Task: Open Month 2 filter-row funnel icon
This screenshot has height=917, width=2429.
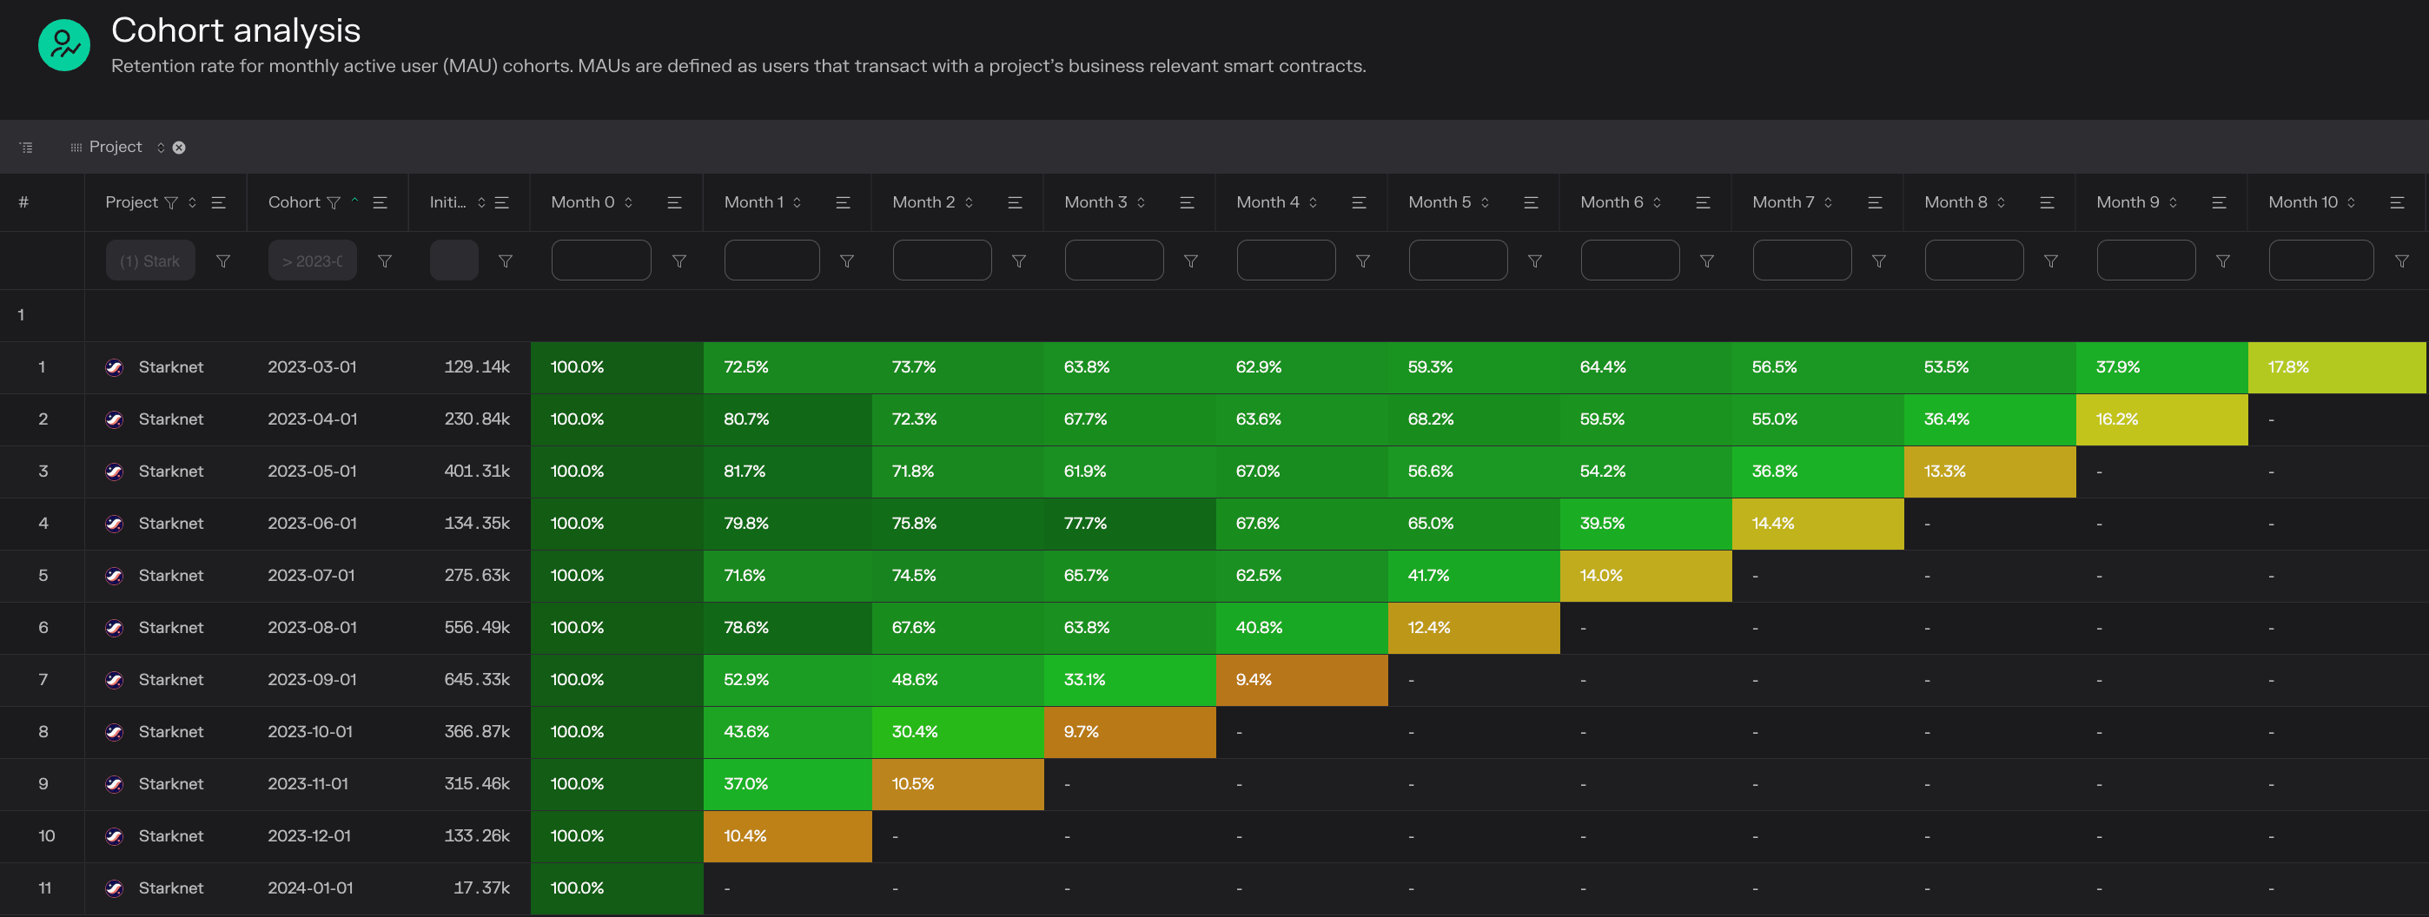Action: [1019, 261]
